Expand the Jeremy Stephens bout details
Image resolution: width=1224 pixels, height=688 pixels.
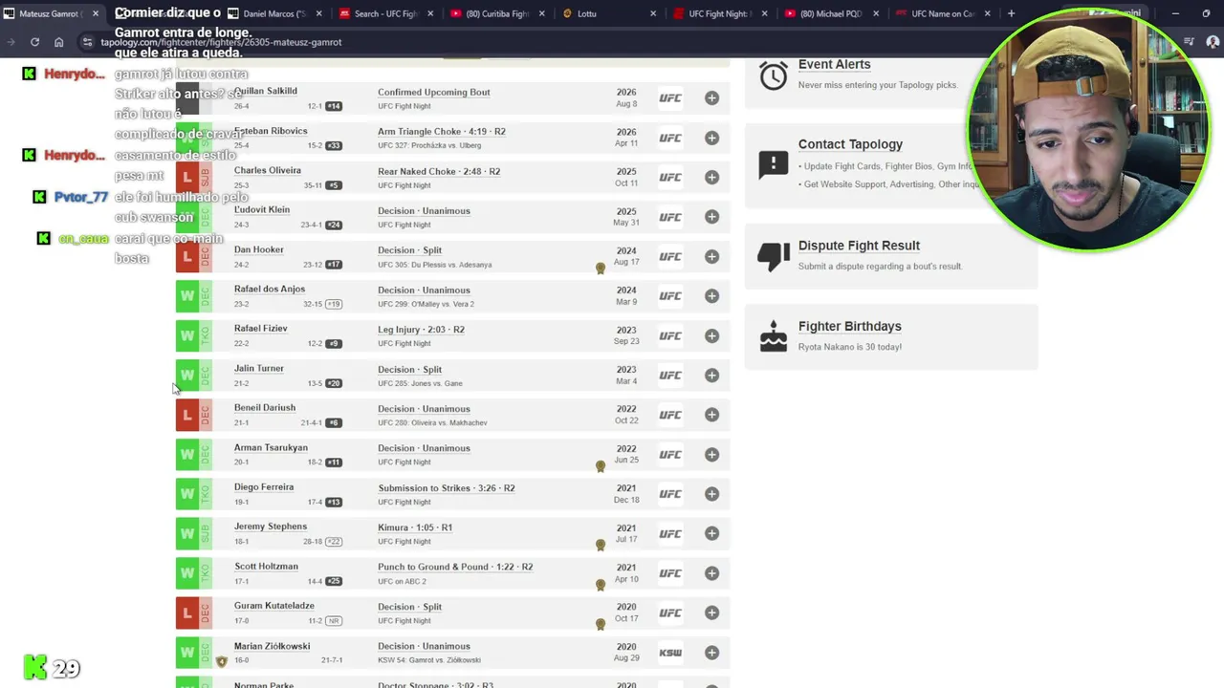coord(711,533)
